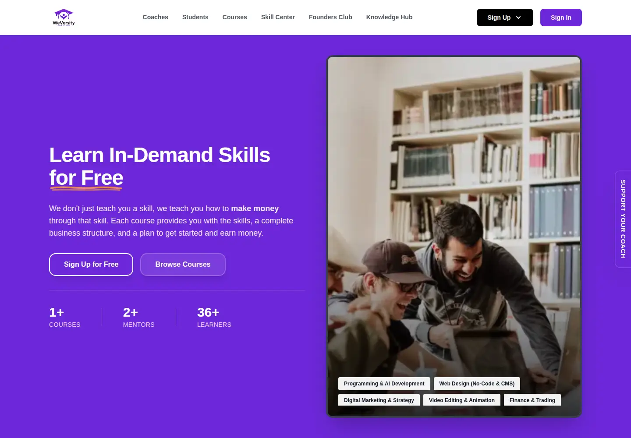The image size is (631, 438).
Task: Click the 2+ Mentors stat
Action: (x=139, y=317)
